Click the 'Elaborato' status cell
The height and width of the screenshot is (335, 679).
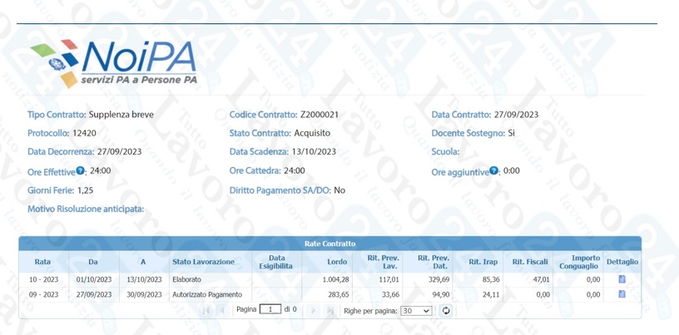[x=186, y=279]
